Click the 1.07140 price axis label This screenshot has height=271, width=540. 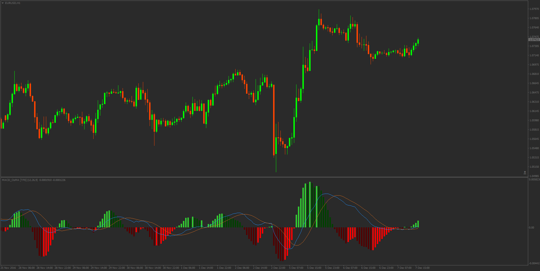[534, 55]
